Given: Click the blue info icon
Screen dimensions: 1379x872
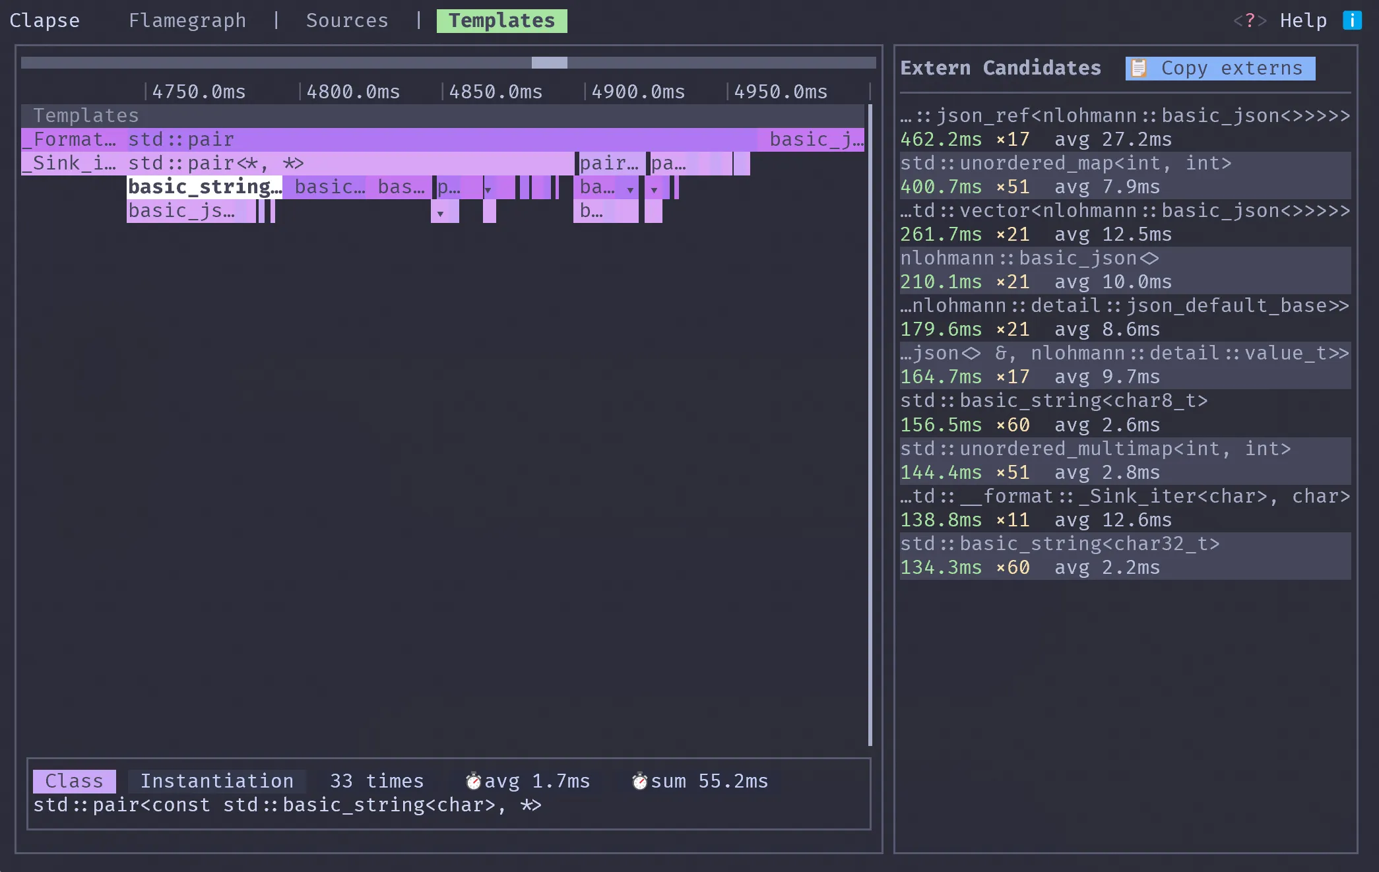Looking at the screenshot, I should click(1352, 20).
